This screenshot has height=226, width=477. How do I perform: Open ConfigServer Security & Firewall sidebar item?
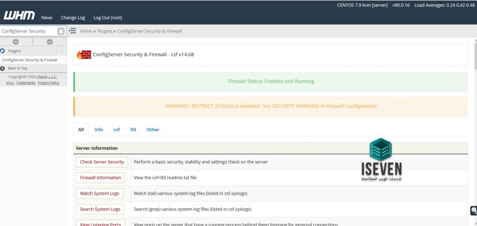[29, 60]
